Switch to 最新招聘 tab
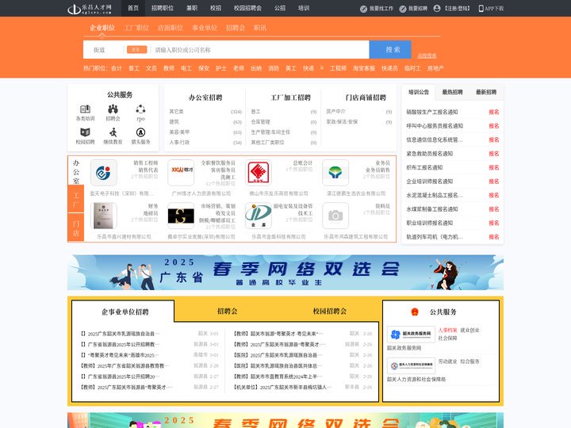 pyautogui.click(x=486, y=92)
